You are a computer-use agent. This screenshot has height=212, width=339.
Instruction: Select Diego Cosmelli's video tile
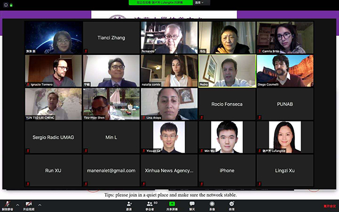(285, 71)
